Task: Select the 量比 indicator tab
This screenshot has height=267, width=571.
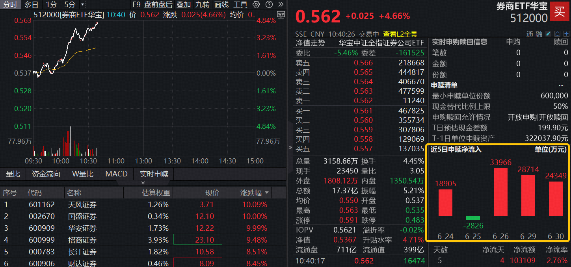Action: tap(13, 174)
